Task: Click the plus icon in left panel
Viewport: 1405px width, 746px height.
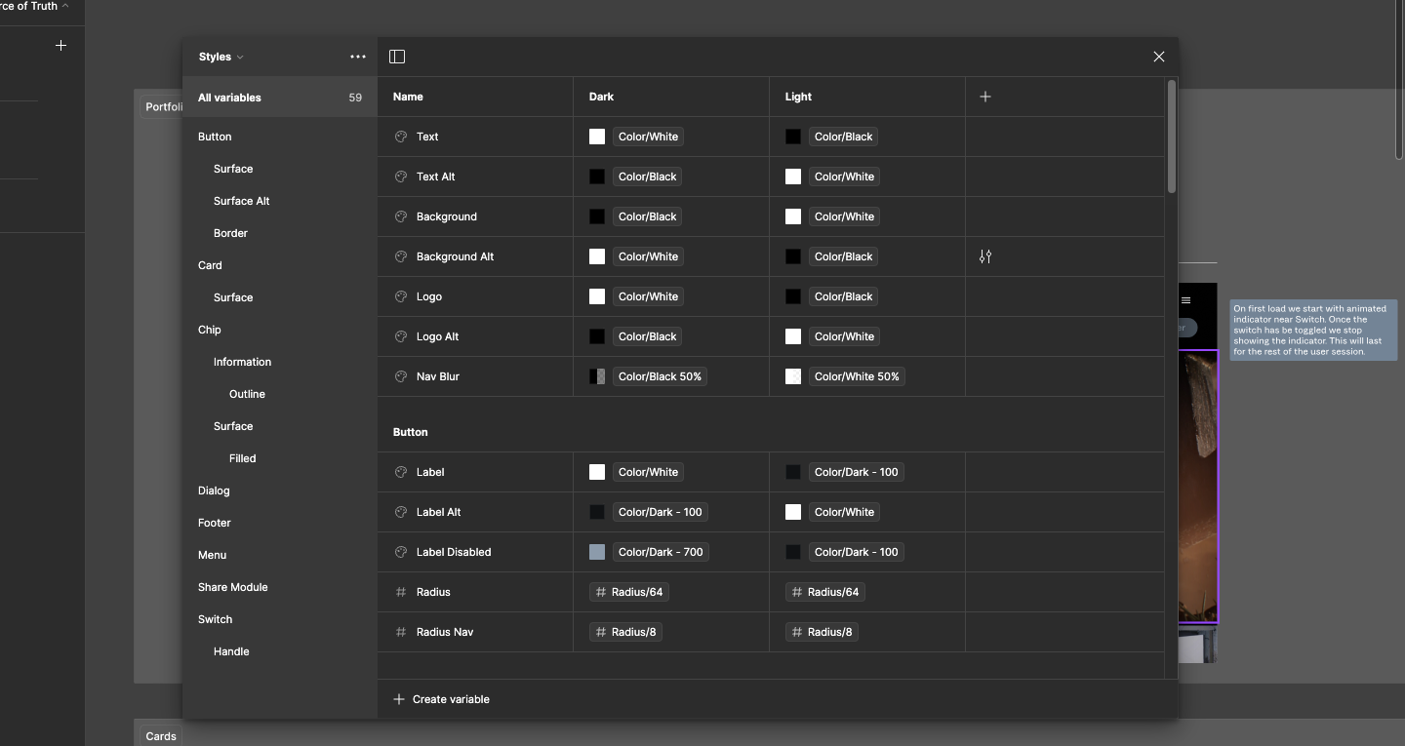Action: pos(60,46)
